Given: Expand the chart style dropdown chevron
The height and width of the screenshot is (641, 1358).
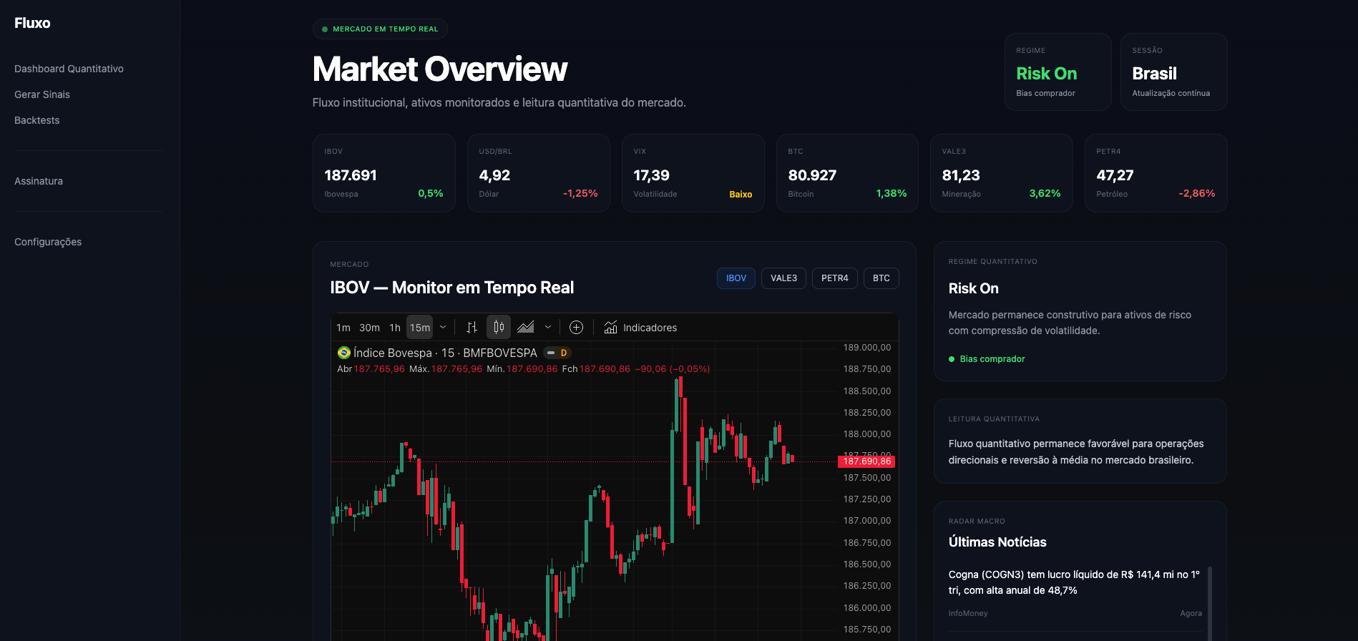Looking at the screenshot, I should tap(548, 328).
